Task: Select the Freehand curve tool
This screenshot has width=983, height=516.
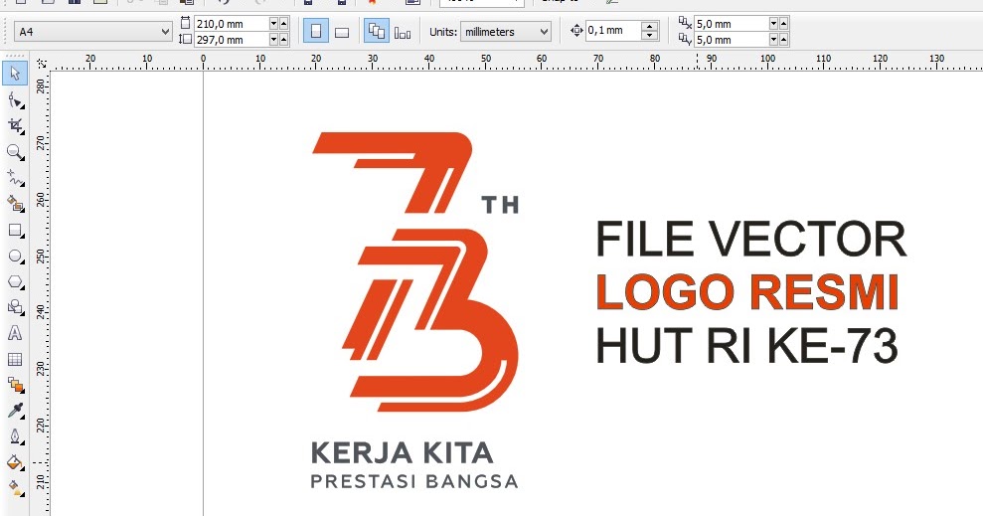Action: pyautogui.click(x=15, y=178)
